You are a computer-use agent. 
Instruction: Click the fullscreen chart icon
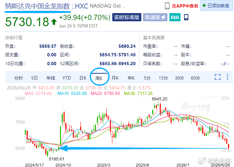[x=218, y=77]
